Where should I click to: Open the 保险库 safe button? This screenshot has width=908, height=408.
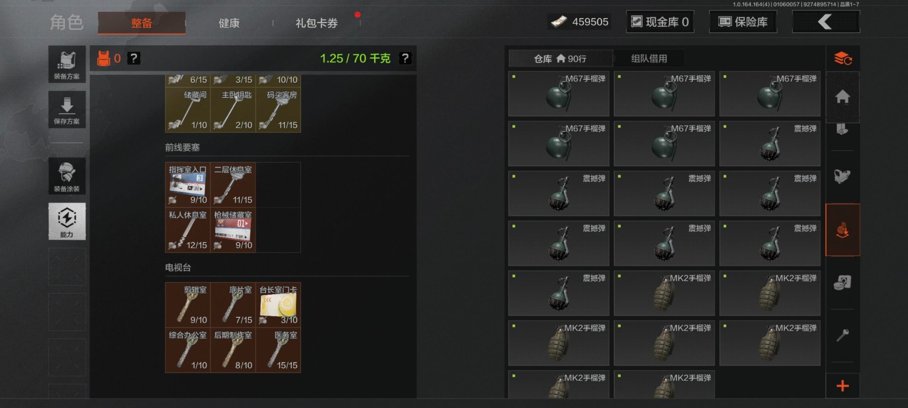click(743, 22)
